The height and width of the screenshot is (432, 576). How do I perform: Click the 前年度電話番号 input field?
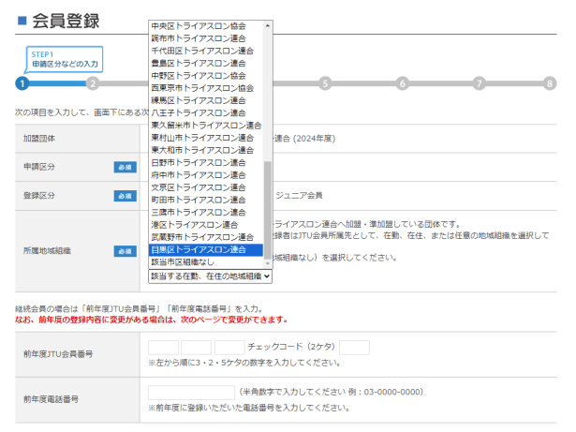(191, 393)
